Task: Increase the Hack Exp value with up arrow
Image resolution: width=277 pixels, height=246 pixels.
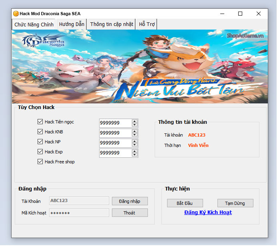Action: pyautogui.click(x=135, y=151)
